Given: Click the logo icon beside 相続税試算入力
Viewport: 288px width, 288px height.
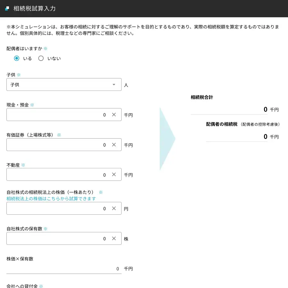Looking at the screenshot, I should 7,9.
